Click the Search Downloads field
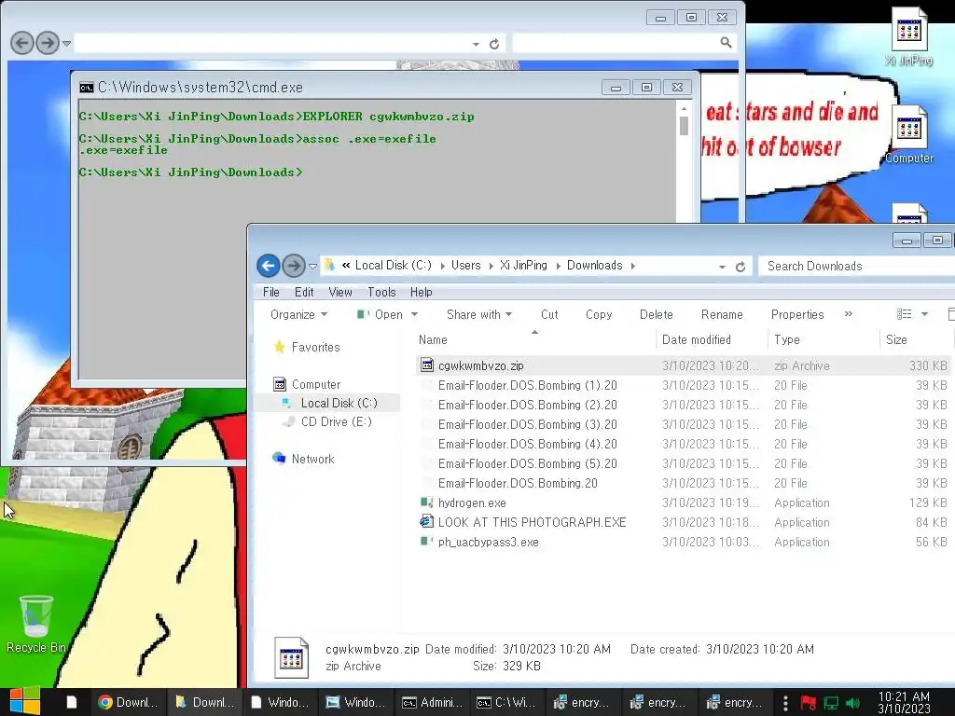 (x=859, y=266)
